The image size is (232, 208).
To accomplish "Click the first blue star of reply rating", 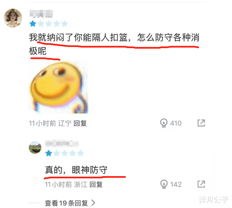I will [x=48, y=153].
